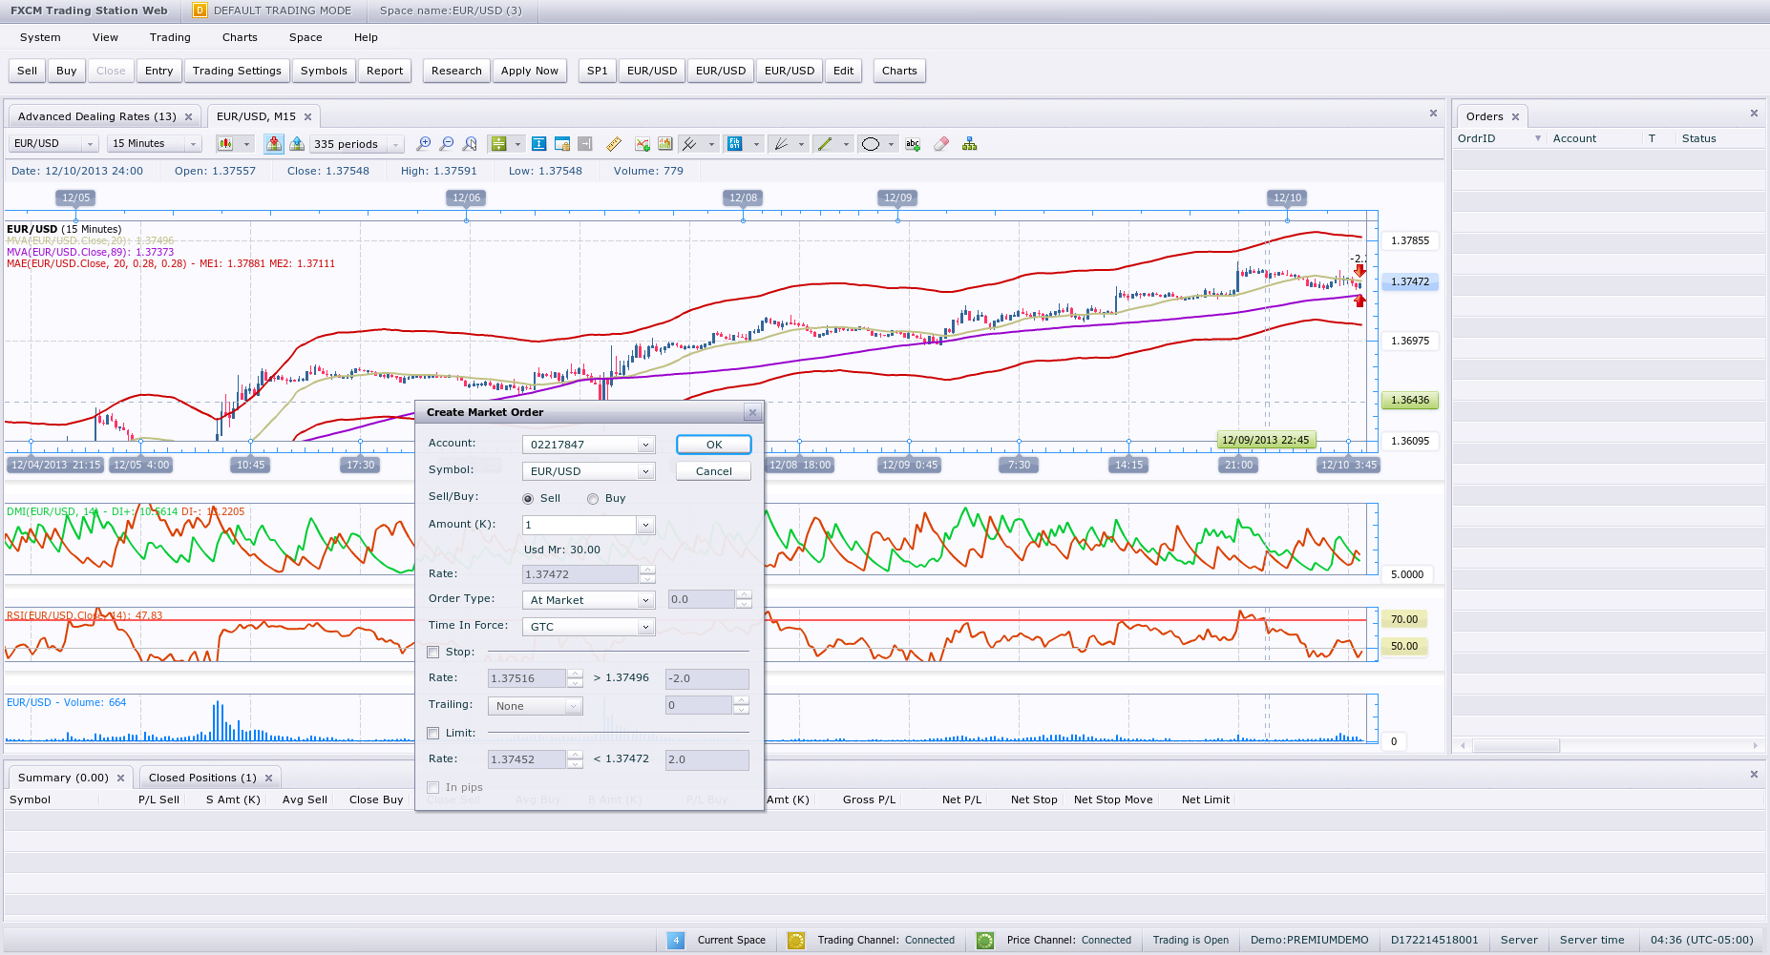1770x955 pixels.
Task: Select the green trend line tool
Action: (825, 144)
